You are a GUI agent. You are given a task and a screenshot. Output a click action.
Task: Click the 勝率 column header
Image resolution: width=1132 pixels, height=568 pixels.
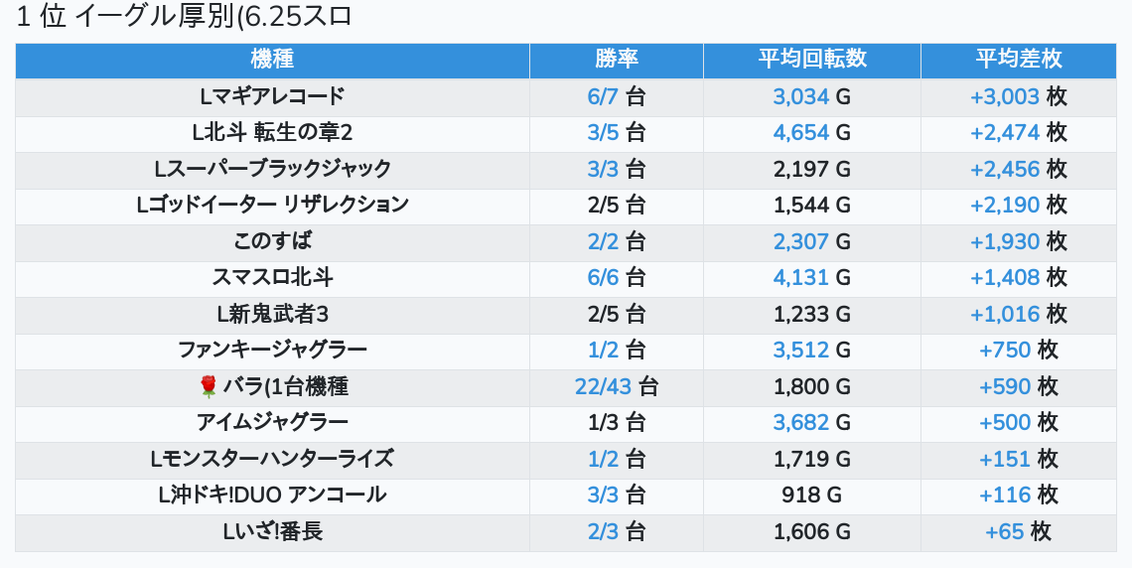coord(617,60)
